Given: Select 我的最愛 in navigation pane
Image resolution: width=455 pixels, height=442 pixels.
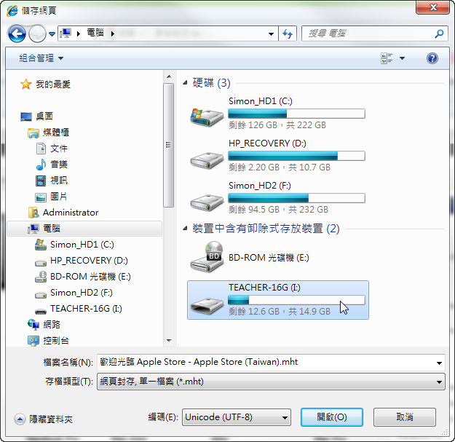Looking at the screenshot, I should pyautogui.click(x=53, y=84).
